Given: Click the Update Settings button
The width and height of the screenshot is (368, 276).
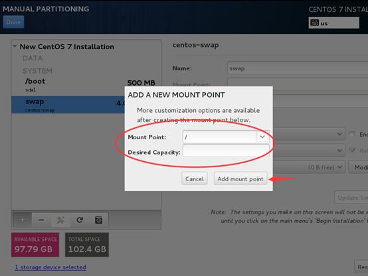Looking at the screenshot, I should (x=351, y=198).
